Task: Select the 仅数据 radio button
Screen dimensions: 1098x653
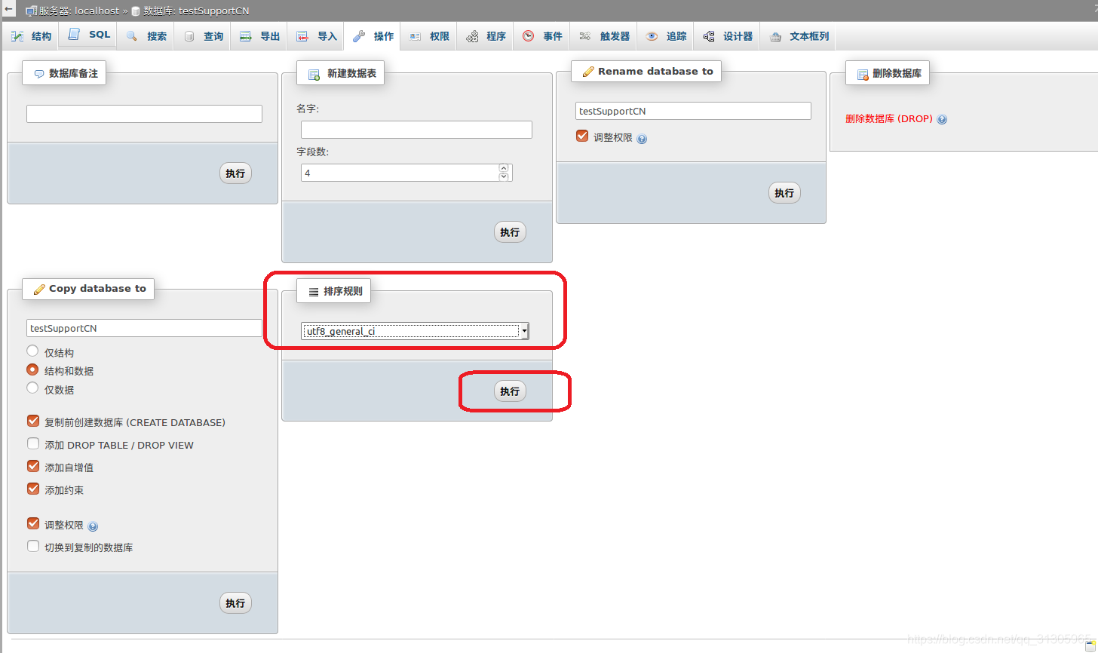Action: click(32, 388)
